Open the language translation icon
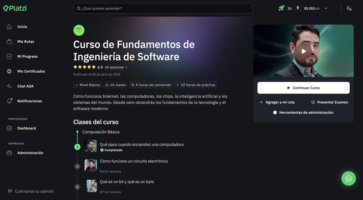363x200 pixels. tap(349, 8)
